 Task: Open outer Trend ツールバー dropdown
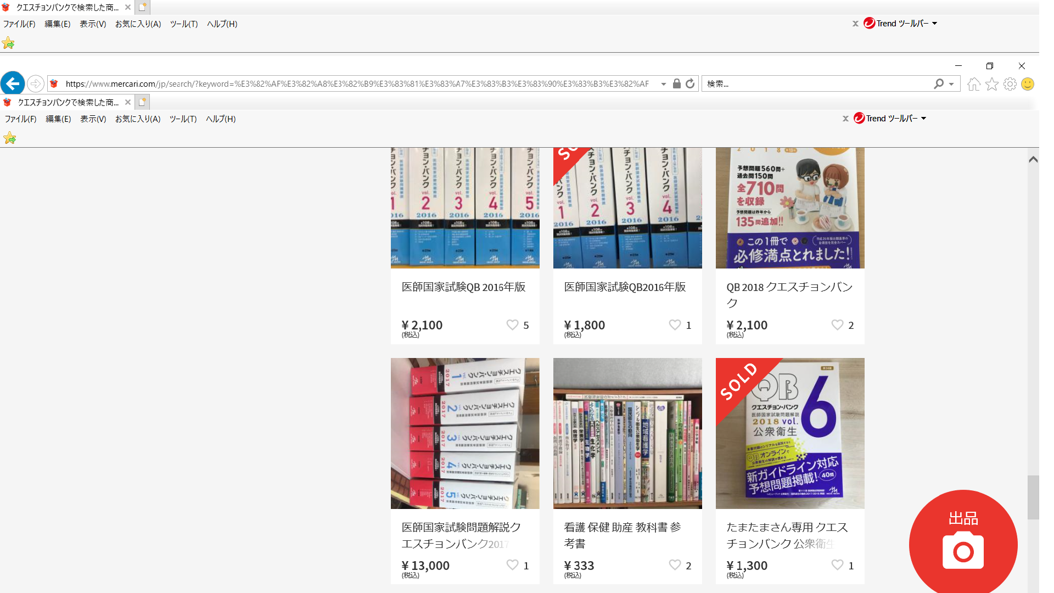[934, 24]
